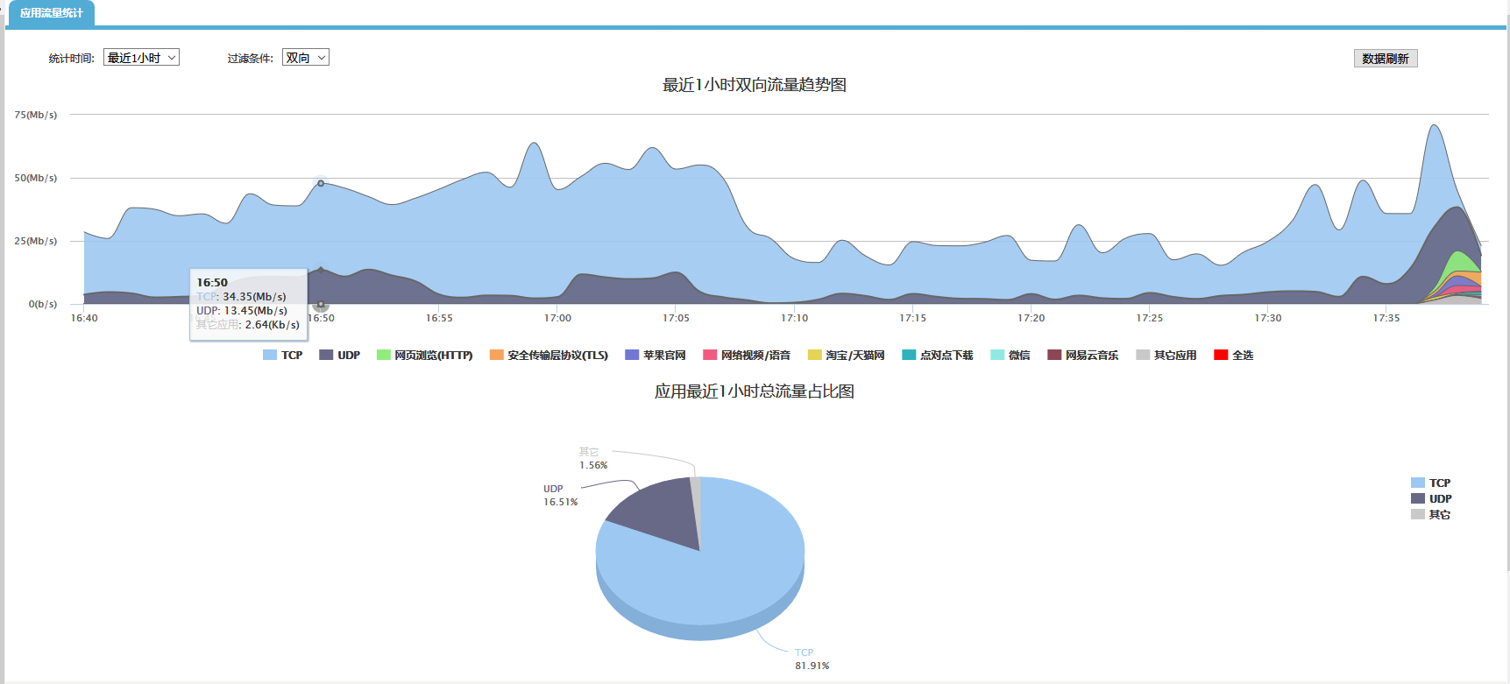Toggle the 网易云音乐 legend item
The image size is (1510, 684).
[x=1082, y=355]
